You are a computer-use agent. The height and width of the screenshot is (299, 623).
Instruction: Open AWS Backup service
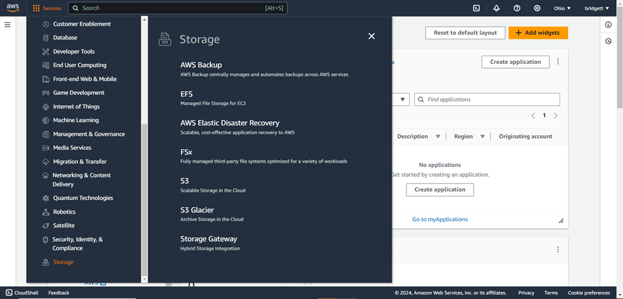point(201,64)
